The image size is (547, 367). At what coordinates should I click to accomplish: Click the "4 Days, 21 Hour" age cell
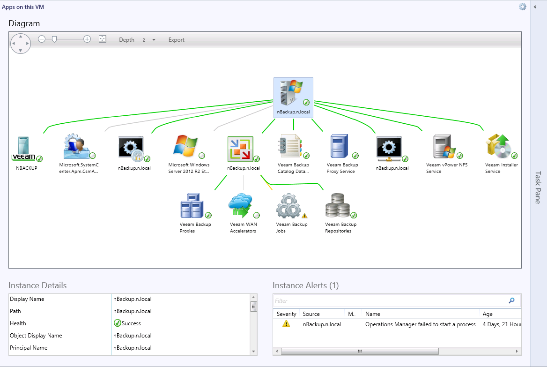(502, 324)
